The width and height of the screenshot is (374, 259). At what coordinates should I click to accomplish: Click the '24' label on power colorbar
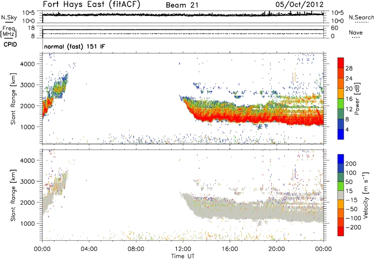click(349, 79)
